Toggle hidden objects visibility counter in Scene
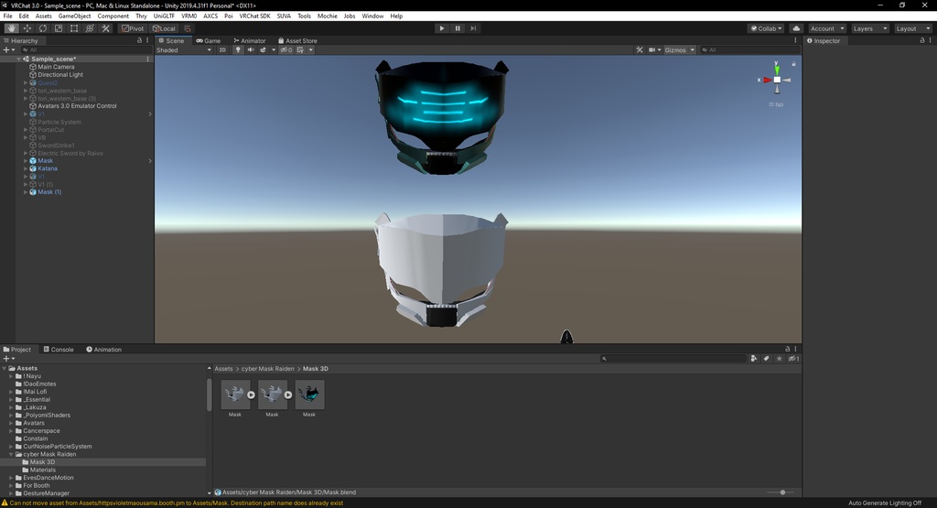This screenshot has width=937, height=508. (286, 50)
